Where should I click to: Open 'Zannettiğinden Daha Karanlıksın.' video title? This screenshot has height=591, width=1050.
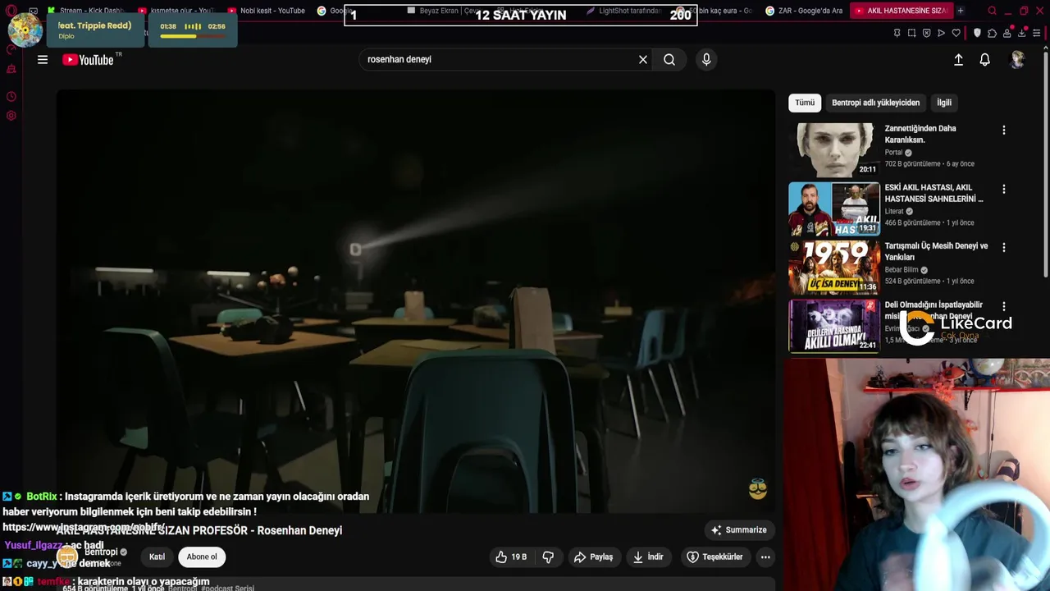920,134
